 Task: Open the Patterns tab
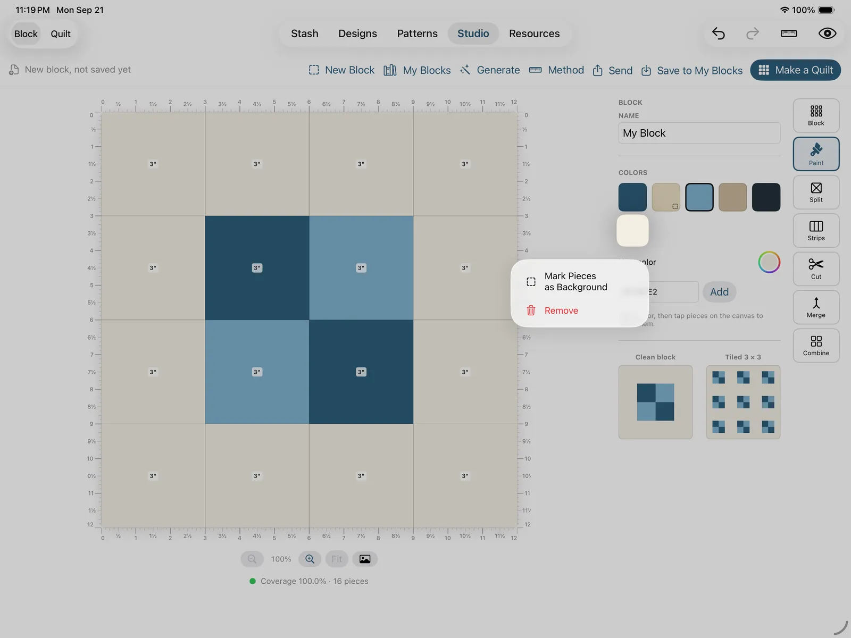[418, 33]
